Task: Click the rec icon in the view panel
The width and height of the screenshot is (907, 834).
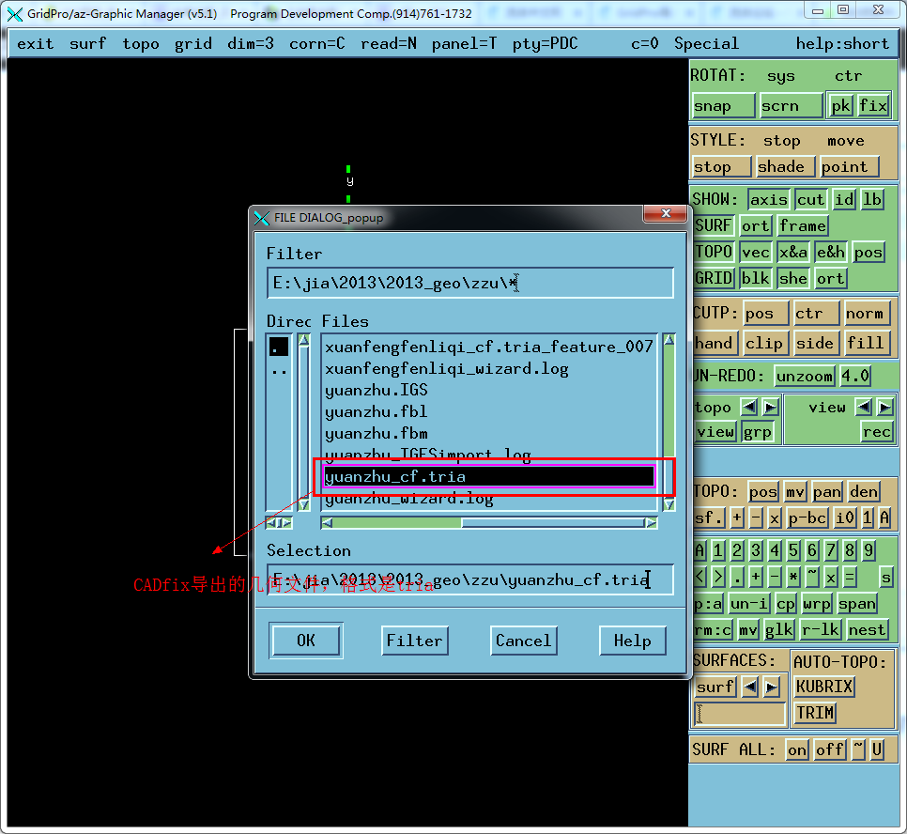Action: click(877, 431)
